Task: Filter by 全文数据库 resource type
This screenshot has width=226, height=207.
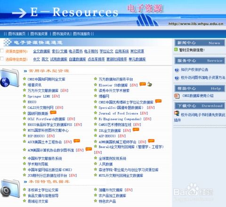Action: 41,51
